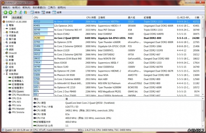Open the 檢視(V) menu

click(16, 8)
